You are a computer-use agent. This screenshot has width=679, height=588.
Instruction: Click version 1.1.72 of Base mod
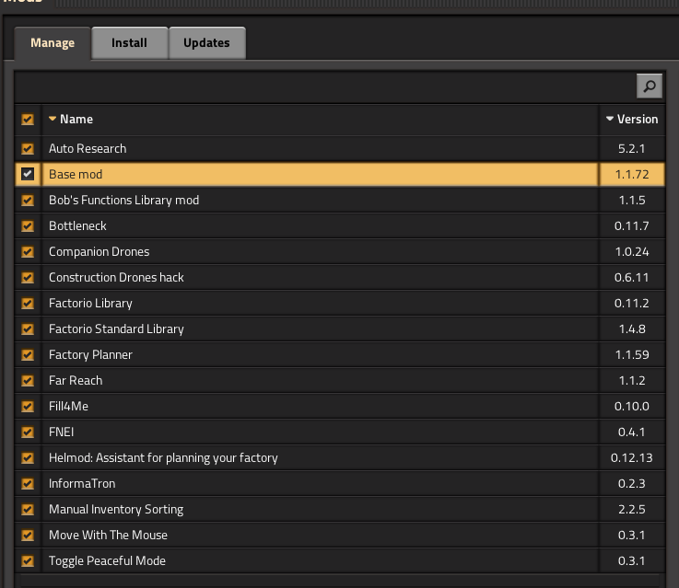[632, 174]
